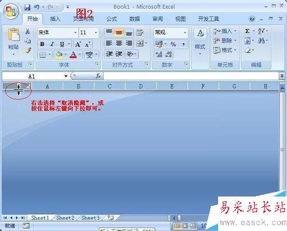
Task: Decrease cell indent
Action: click(x=109, y=54)
